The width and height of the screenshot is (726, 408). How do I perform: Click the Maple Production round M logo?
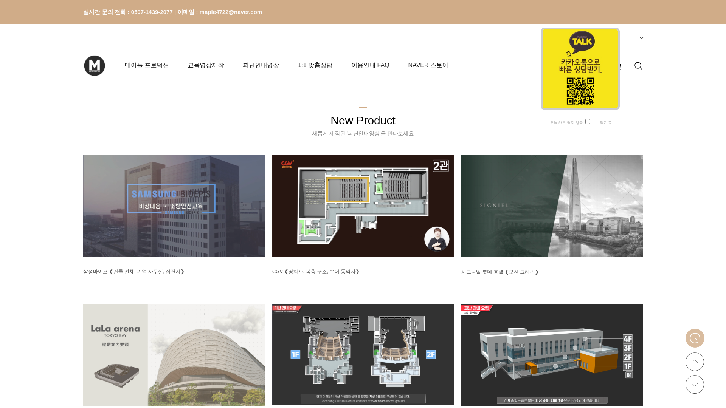click(x=95, y=66)
